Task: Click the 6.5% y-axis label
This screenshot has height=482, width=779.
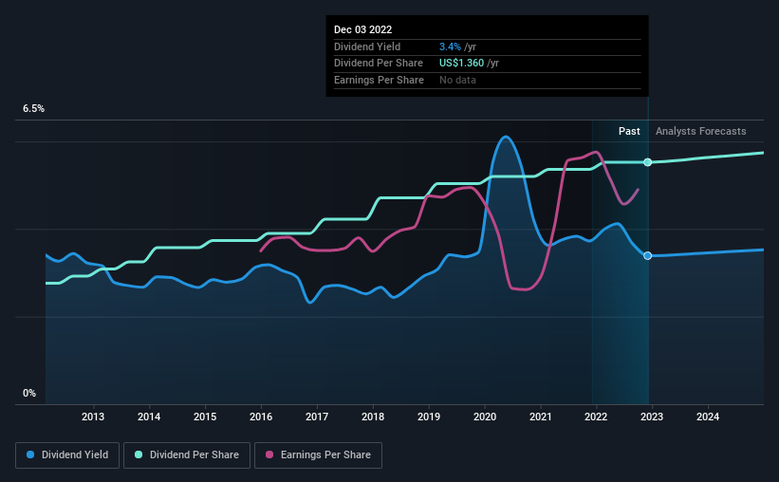Action: coord(34,108)
